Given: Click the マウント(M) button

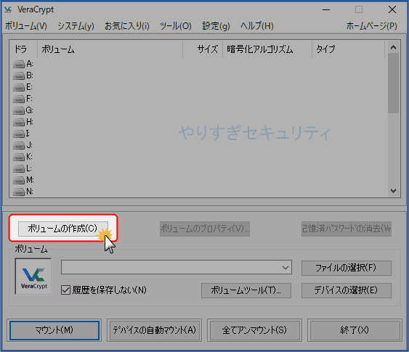Looking at the screenshot, I should 54,330.
